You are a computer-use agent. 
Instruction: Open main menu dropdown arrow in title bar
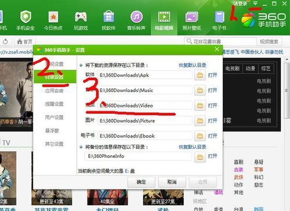(255, 3)
